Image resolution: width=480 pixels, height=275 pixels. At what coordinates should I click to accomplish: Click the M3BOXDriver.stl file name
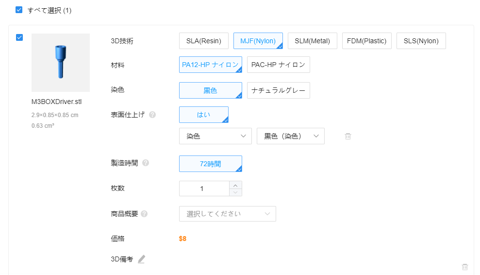tap(57, 102)
